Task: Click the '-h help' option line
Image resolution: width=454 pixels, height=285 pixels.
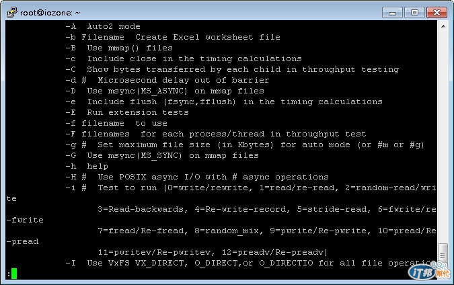Action: pyautogui.click(x=87, y=167)
